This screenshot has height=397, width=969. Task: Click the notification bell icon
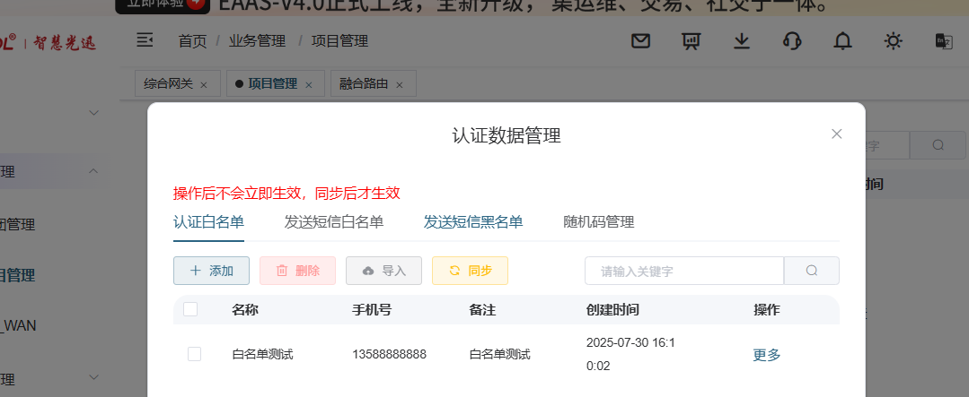[842, 41]
